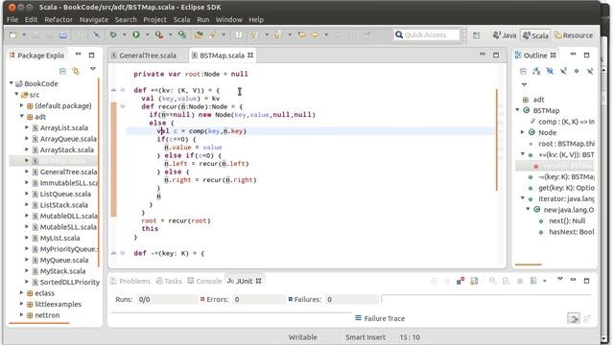This screenshot has height=345, width=614.
Task: Click the Back navigation arrow in toolbar
Action: [x=315, y=34]
